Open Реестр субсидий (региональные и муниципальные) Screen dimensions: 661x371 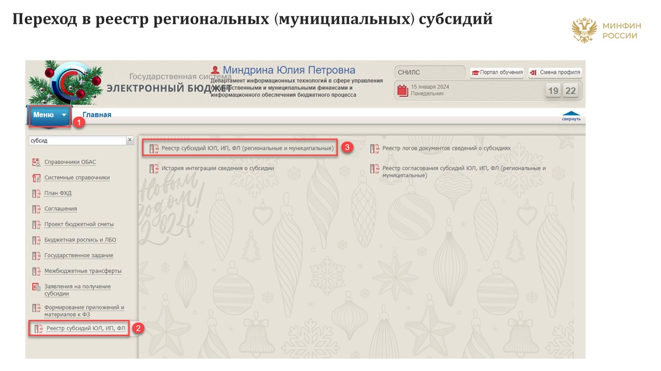tap(247, 148)
